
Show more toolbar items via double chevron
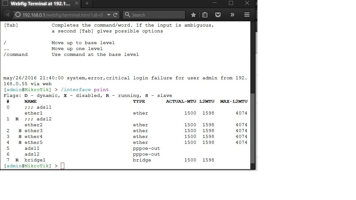pyautogui.click(x=232, y=15)
